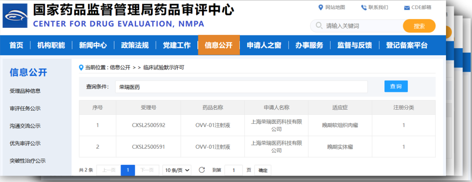This screenshot has width=472, height=182.
Task: Open the 申请人之窗 menu item
Action: click(264, 45)
